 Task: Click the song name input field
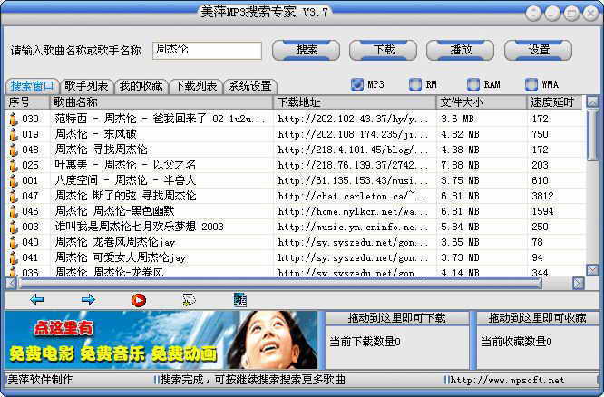pyautogui.click(x=206, y=50)
